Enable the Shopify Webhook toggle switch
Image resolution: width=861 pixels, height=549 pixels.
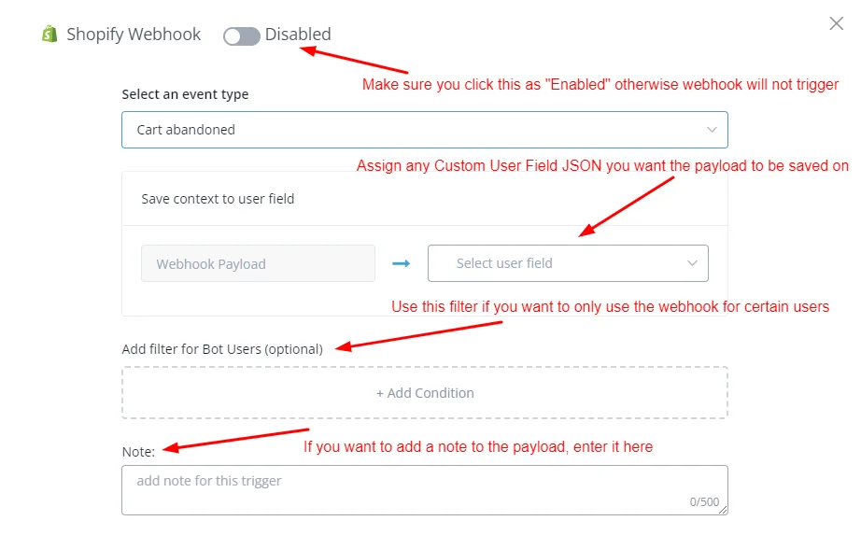(241, 36)
